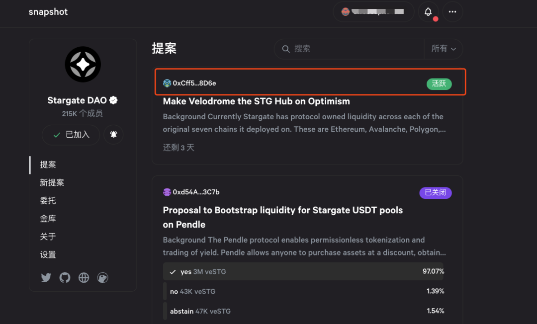Image resolution: width=537 pixels, height=324 pixels.
Task: Go to the 金库 treasury section
Action: (48, 219)
